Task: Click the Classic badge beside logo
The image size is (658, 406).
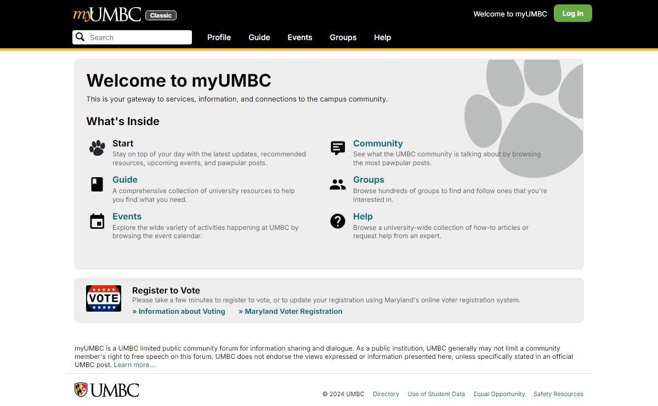Action: tap(161, 15)
